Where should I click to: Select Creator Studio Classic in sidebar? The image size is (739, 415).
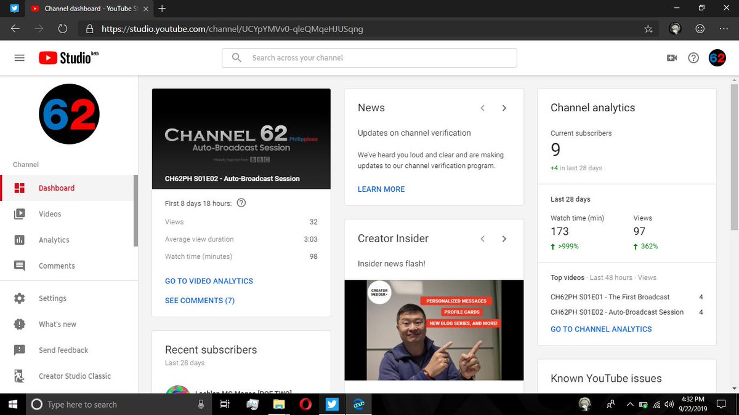point(67,376)
